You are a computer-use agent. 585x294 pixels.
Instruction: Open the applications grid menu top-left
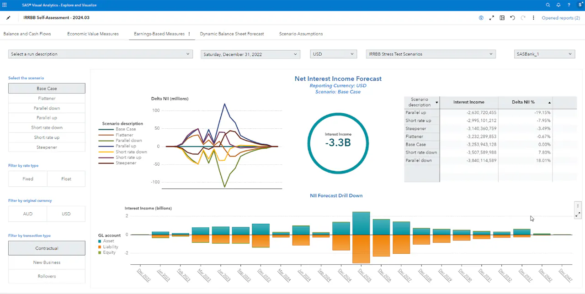coord(5,5)
